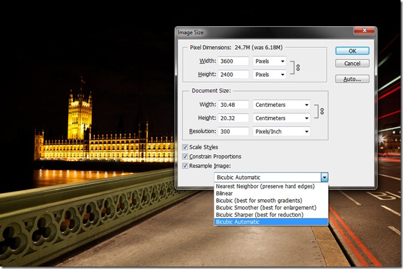Viewport: 403px width, 269px height.
Task: Collapse the Bicubic Automatic combo box arrow
Action: pyautogui.click(x=324, y=177)
